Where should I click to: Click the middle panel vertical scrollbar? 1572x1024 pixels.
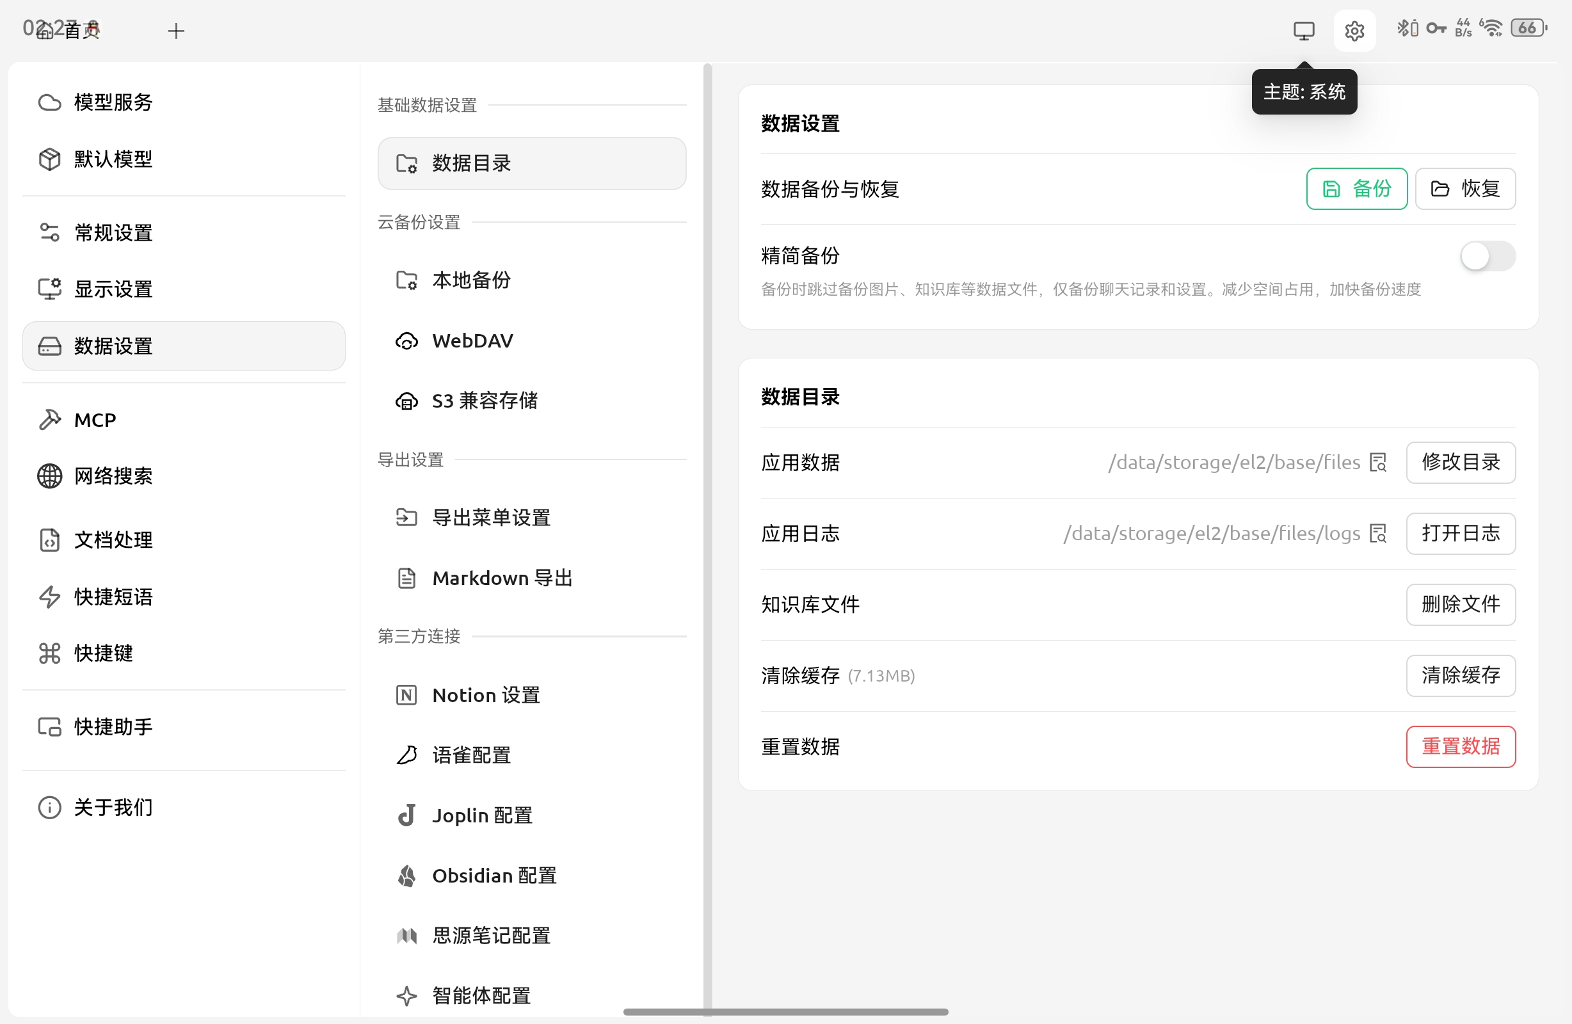coord(707,538)
